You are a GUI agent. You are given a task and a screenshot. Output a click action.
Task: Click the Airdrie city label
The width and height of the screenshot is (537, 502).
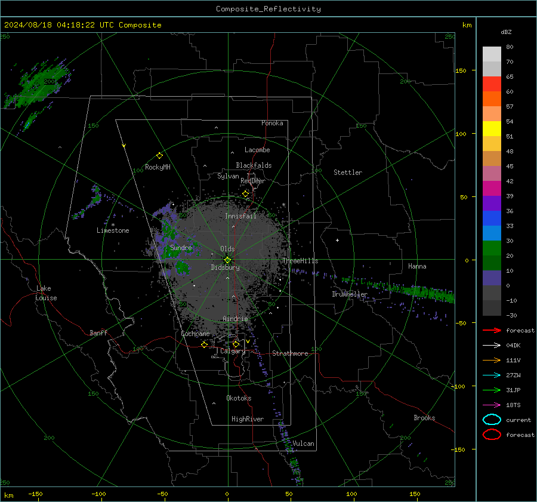pos(235,319)
